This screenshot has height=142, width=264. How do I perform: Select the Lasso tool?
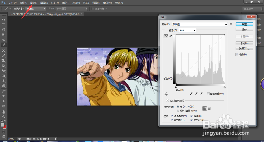(3, 30)
